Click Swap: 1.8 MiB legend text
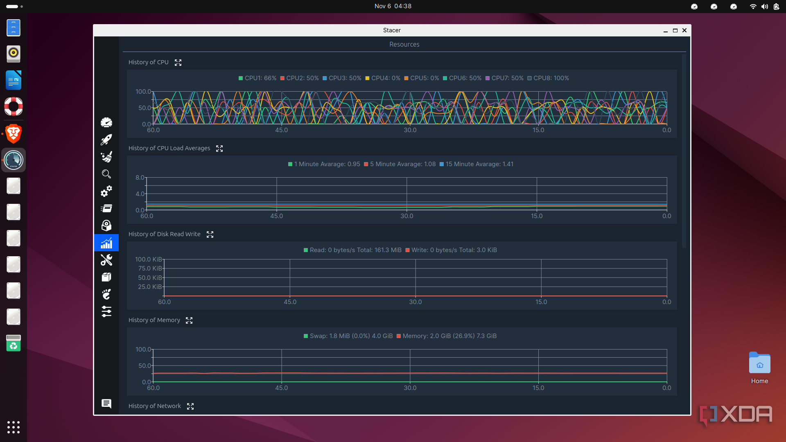The image size is (786, 442). point(351,336)
